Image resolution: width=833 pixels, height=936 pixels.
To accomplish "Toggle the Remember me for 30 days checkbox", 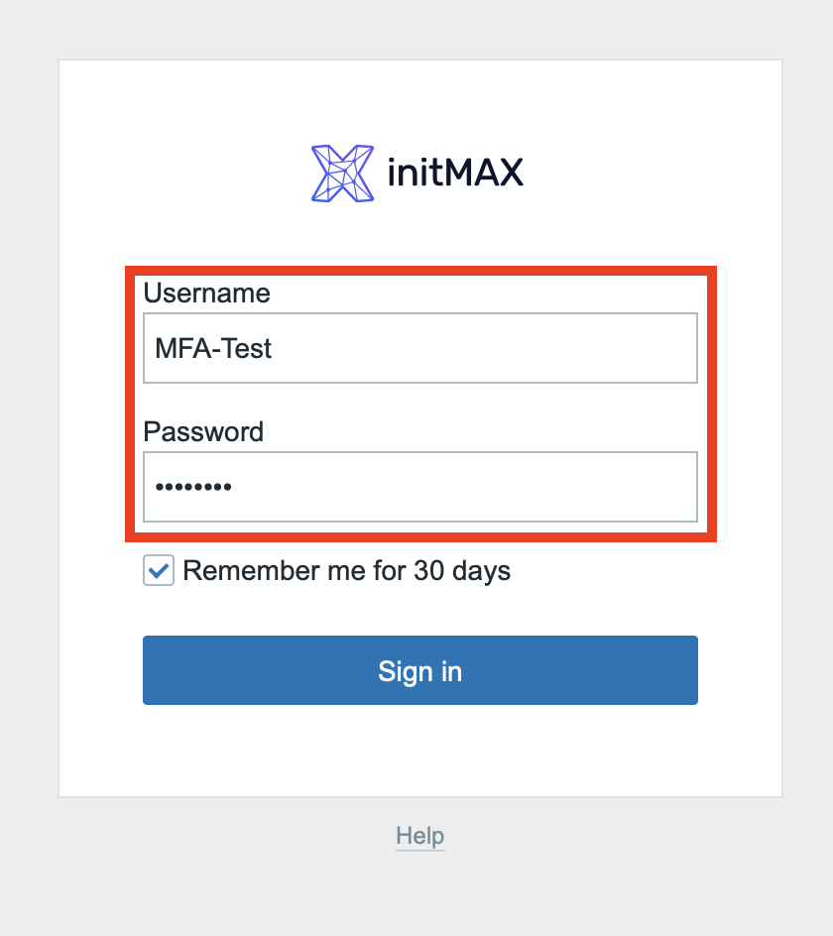I will 159,571.
